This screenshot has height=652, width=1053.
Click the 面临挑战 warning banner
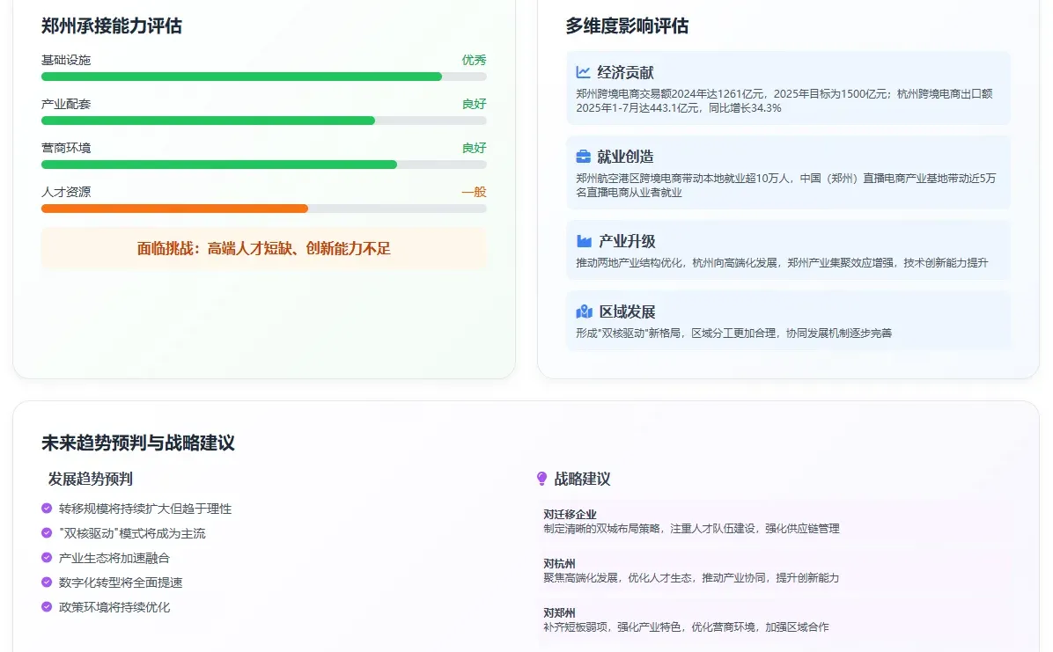point(264,248)
